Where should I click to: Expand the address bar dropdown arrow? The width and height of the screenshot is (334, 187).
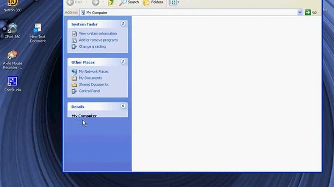click(300, 12)
